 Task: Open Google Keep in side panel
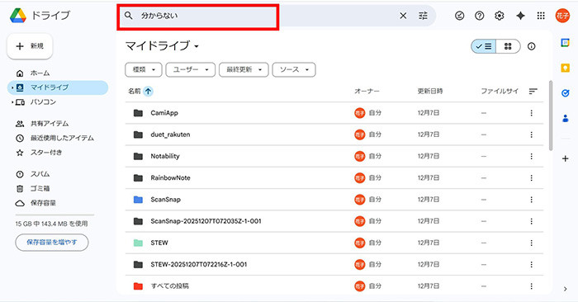point(565,68)
